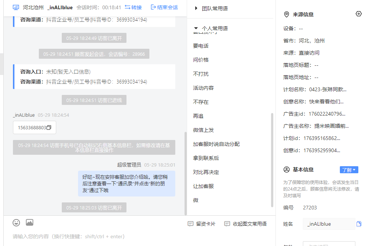
Task: End the conversation with 结束会话
Action: point(164,7)
